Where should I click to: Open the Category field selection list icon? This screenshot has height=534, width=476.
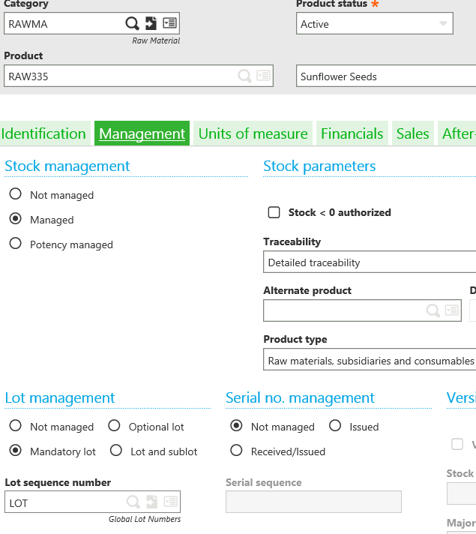click(169, 23)
